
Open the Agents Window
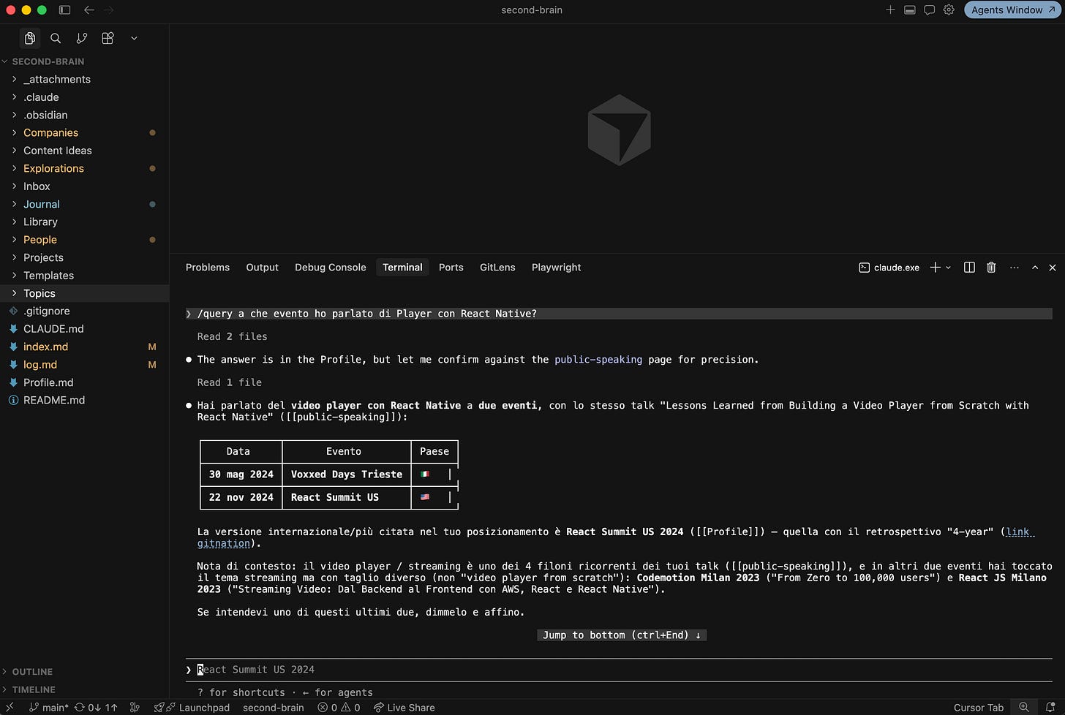[1013, 10]
